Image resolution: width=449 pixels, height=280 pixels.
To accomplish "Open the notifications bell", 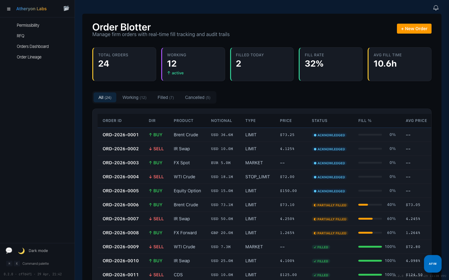I will pos(436,8).
